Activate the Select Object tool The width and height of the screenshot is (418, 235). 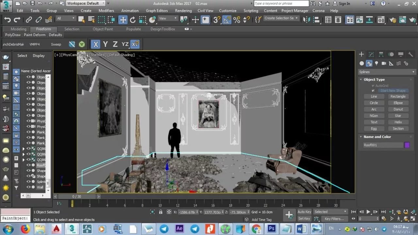click(x=82, y=20)
